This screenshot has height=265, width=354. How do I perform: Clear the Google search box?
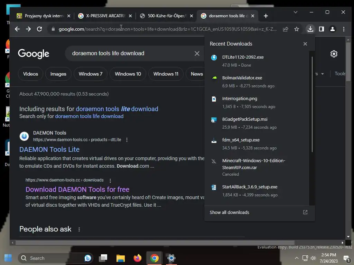pos(197,53)
